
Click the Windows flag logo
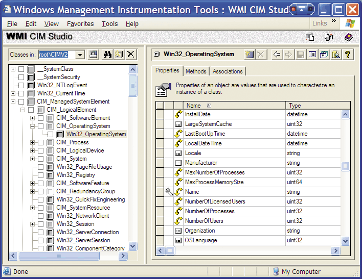pyautogui.click(x=350, y=23)
